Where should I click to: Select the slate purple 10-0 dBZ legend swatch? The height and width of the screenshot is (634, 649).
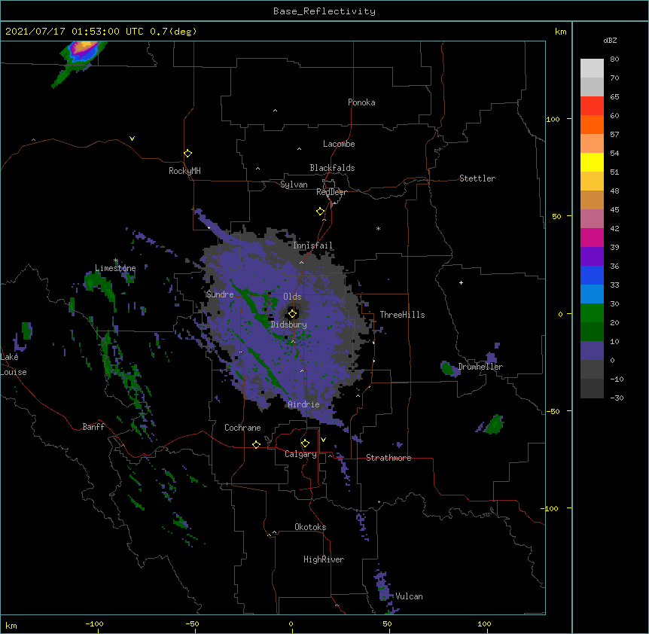tap(592, 351)
